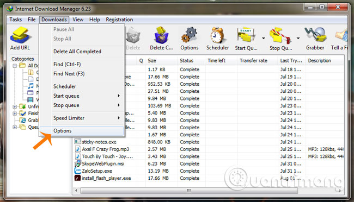Click the Axel F Crazy Frog.mp3 music icon
Image resolution: width=354 pixels, height=202 pixels.
[78, 149]
